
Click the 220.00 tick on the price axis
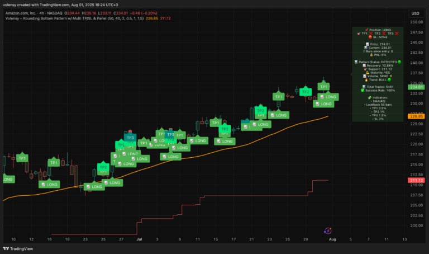tap(416, 144)
